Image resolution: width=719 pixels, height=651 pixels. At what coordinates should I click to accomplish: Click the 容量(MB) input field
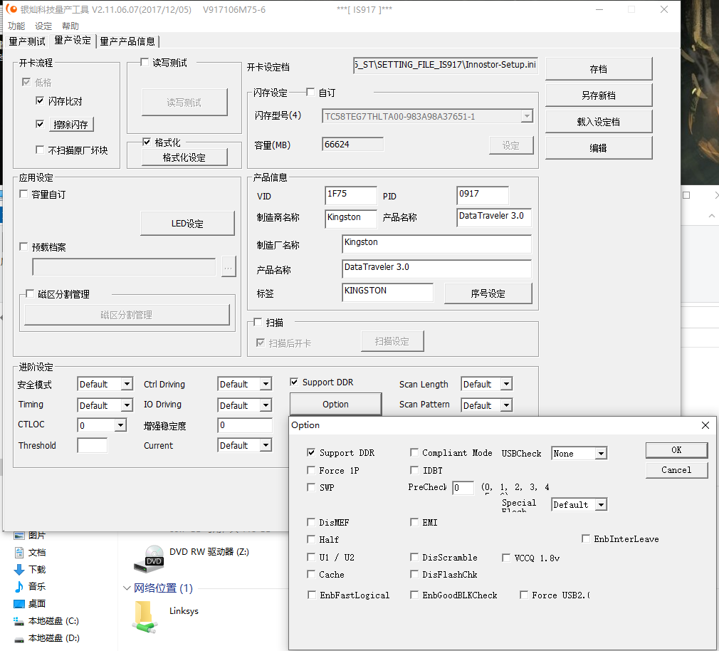click(x=352, y=144)
